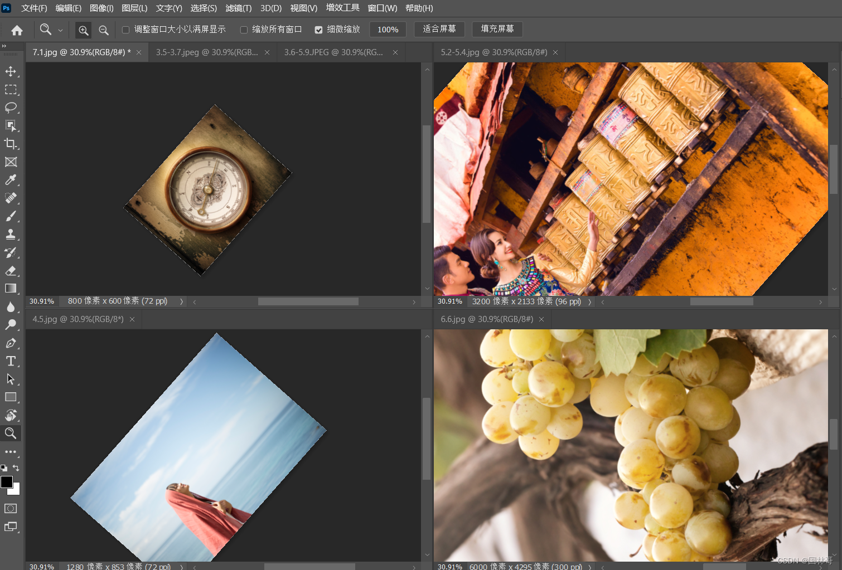Select the Zoom tool in toolbox

(11, 433)
